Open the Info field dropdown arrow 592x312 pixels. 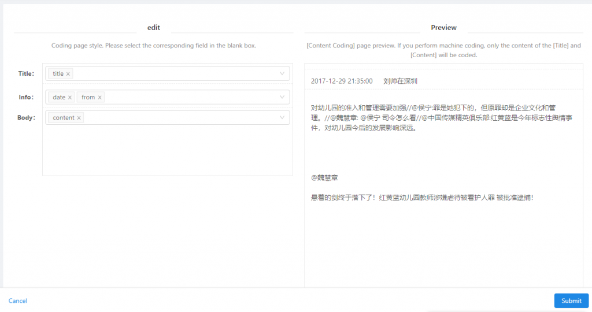(282, 97)
